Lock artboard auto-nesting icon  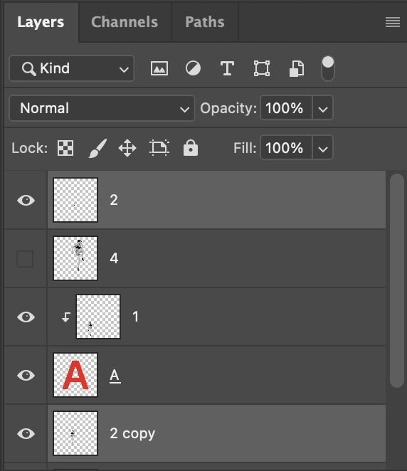point(159,148)
